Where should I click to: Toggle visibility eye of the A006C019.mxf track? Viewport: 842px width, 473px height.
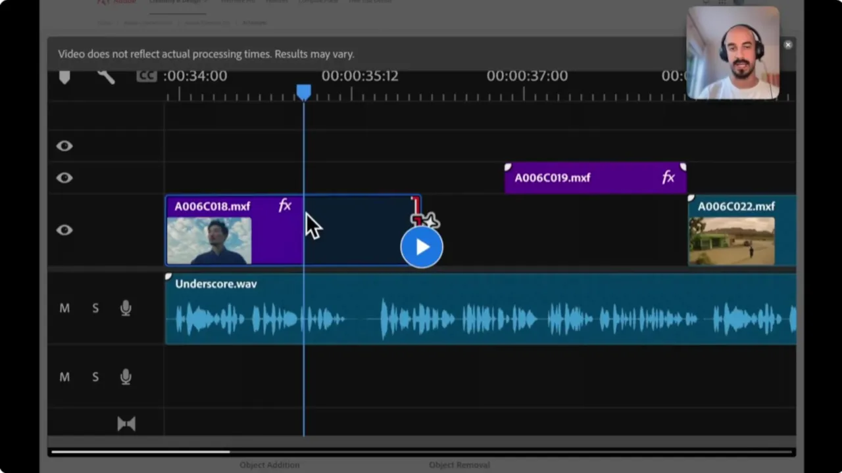[x=64, y=177]
